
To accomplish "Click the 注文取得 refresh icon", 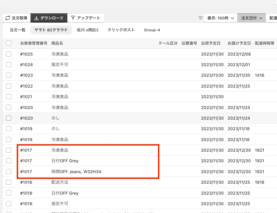I will click(8, 18).
